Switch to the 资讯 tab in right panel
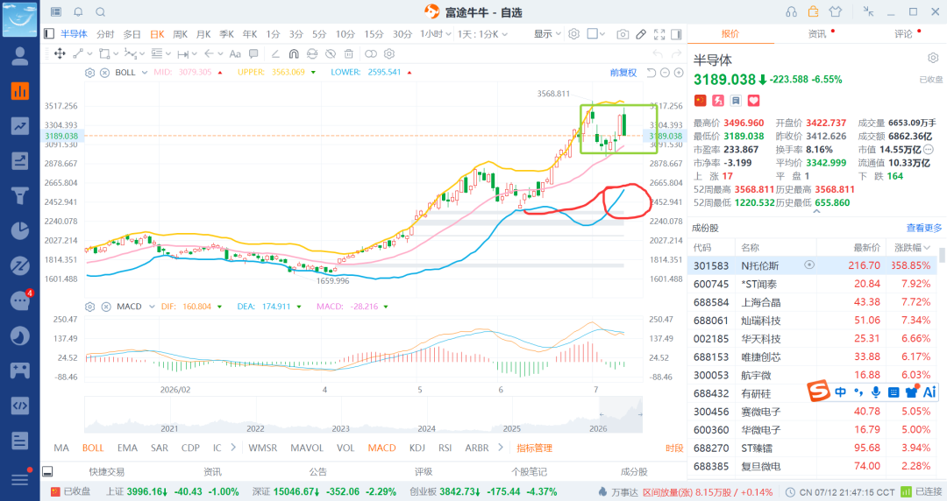947x501 pixels. click(817, 34)
